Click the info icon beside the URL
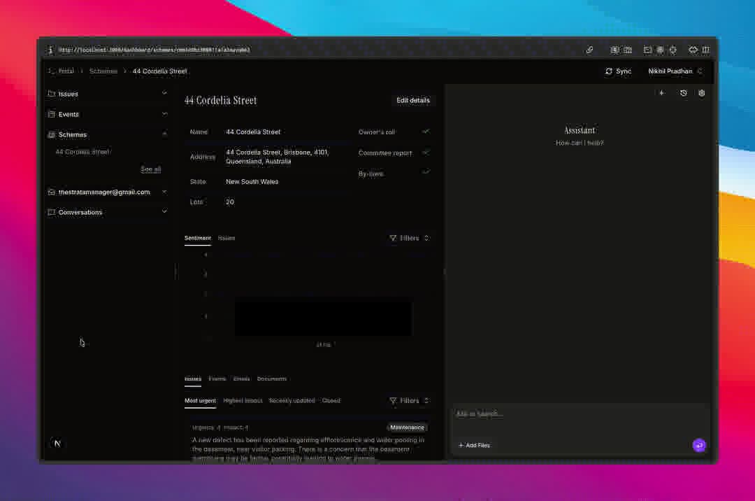Screen dimensions: 755x501 click(x=50, y=50)
